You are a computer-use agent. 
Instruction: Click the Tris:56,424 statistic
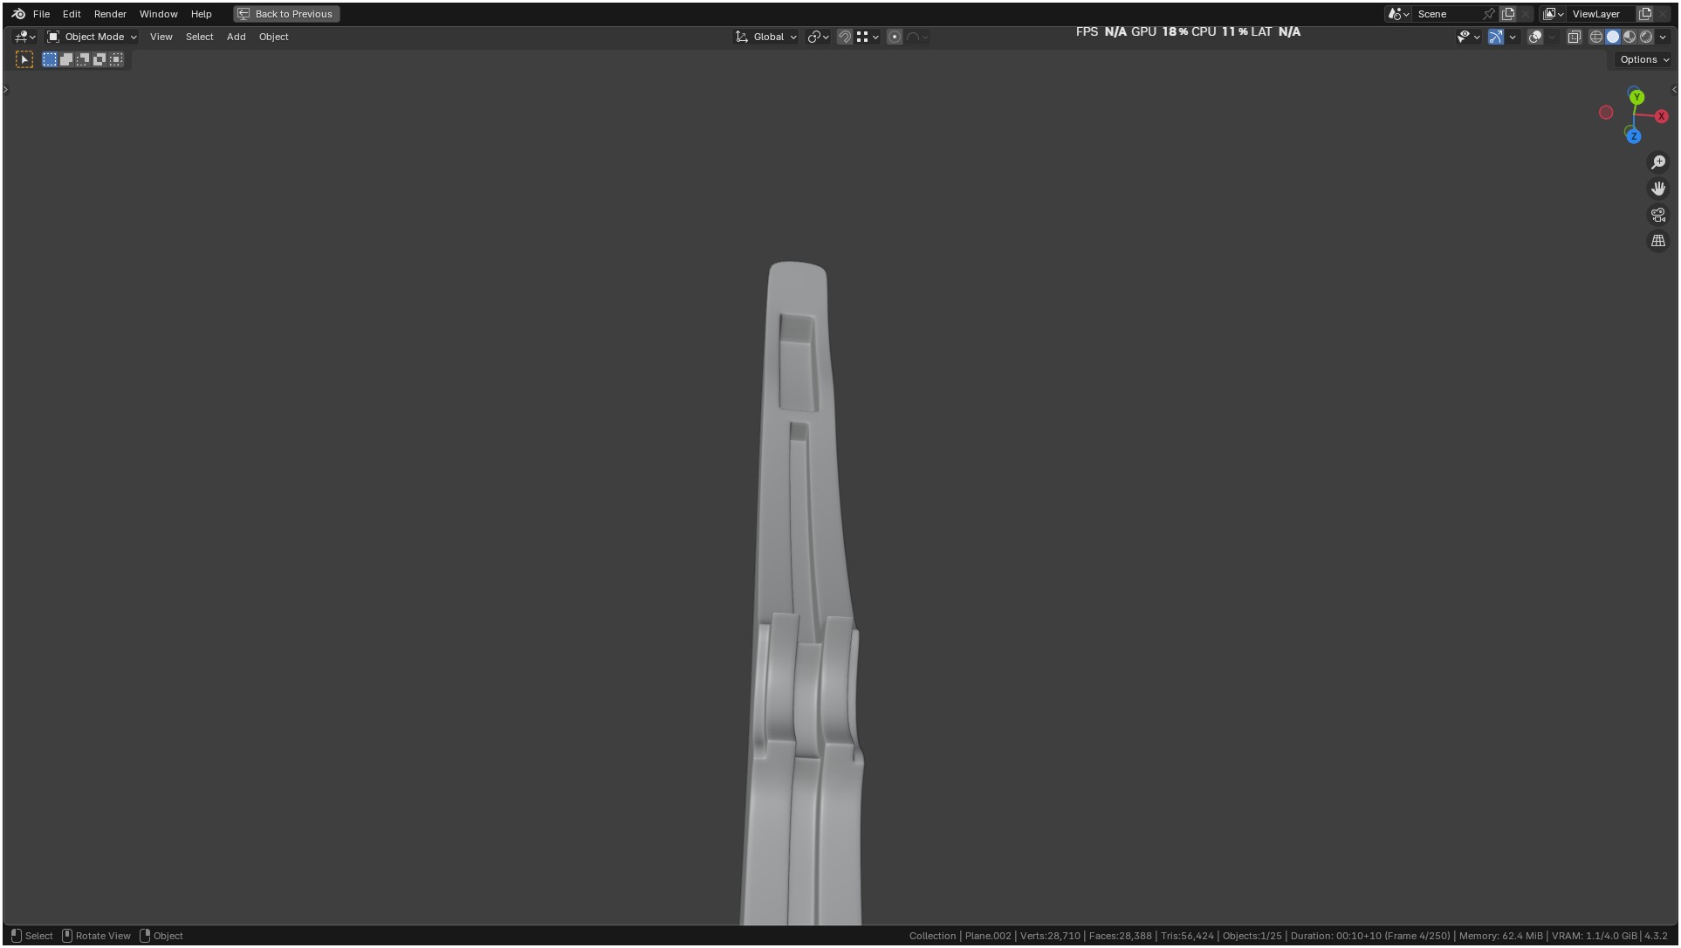1187,936
